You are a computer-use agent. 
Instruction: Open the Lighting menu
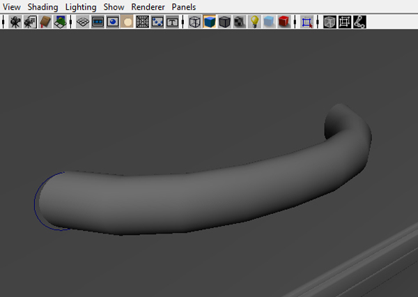(x=81, y=7)
